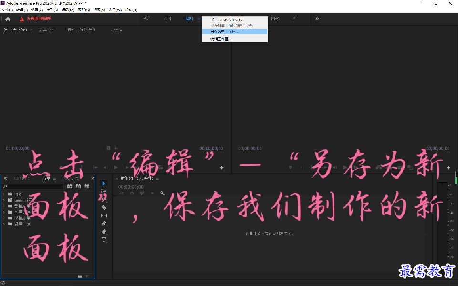The height and width of the screenshot is (286, 458).
Task: Expand the 预设 effects folder
Action: click(4, 194)
